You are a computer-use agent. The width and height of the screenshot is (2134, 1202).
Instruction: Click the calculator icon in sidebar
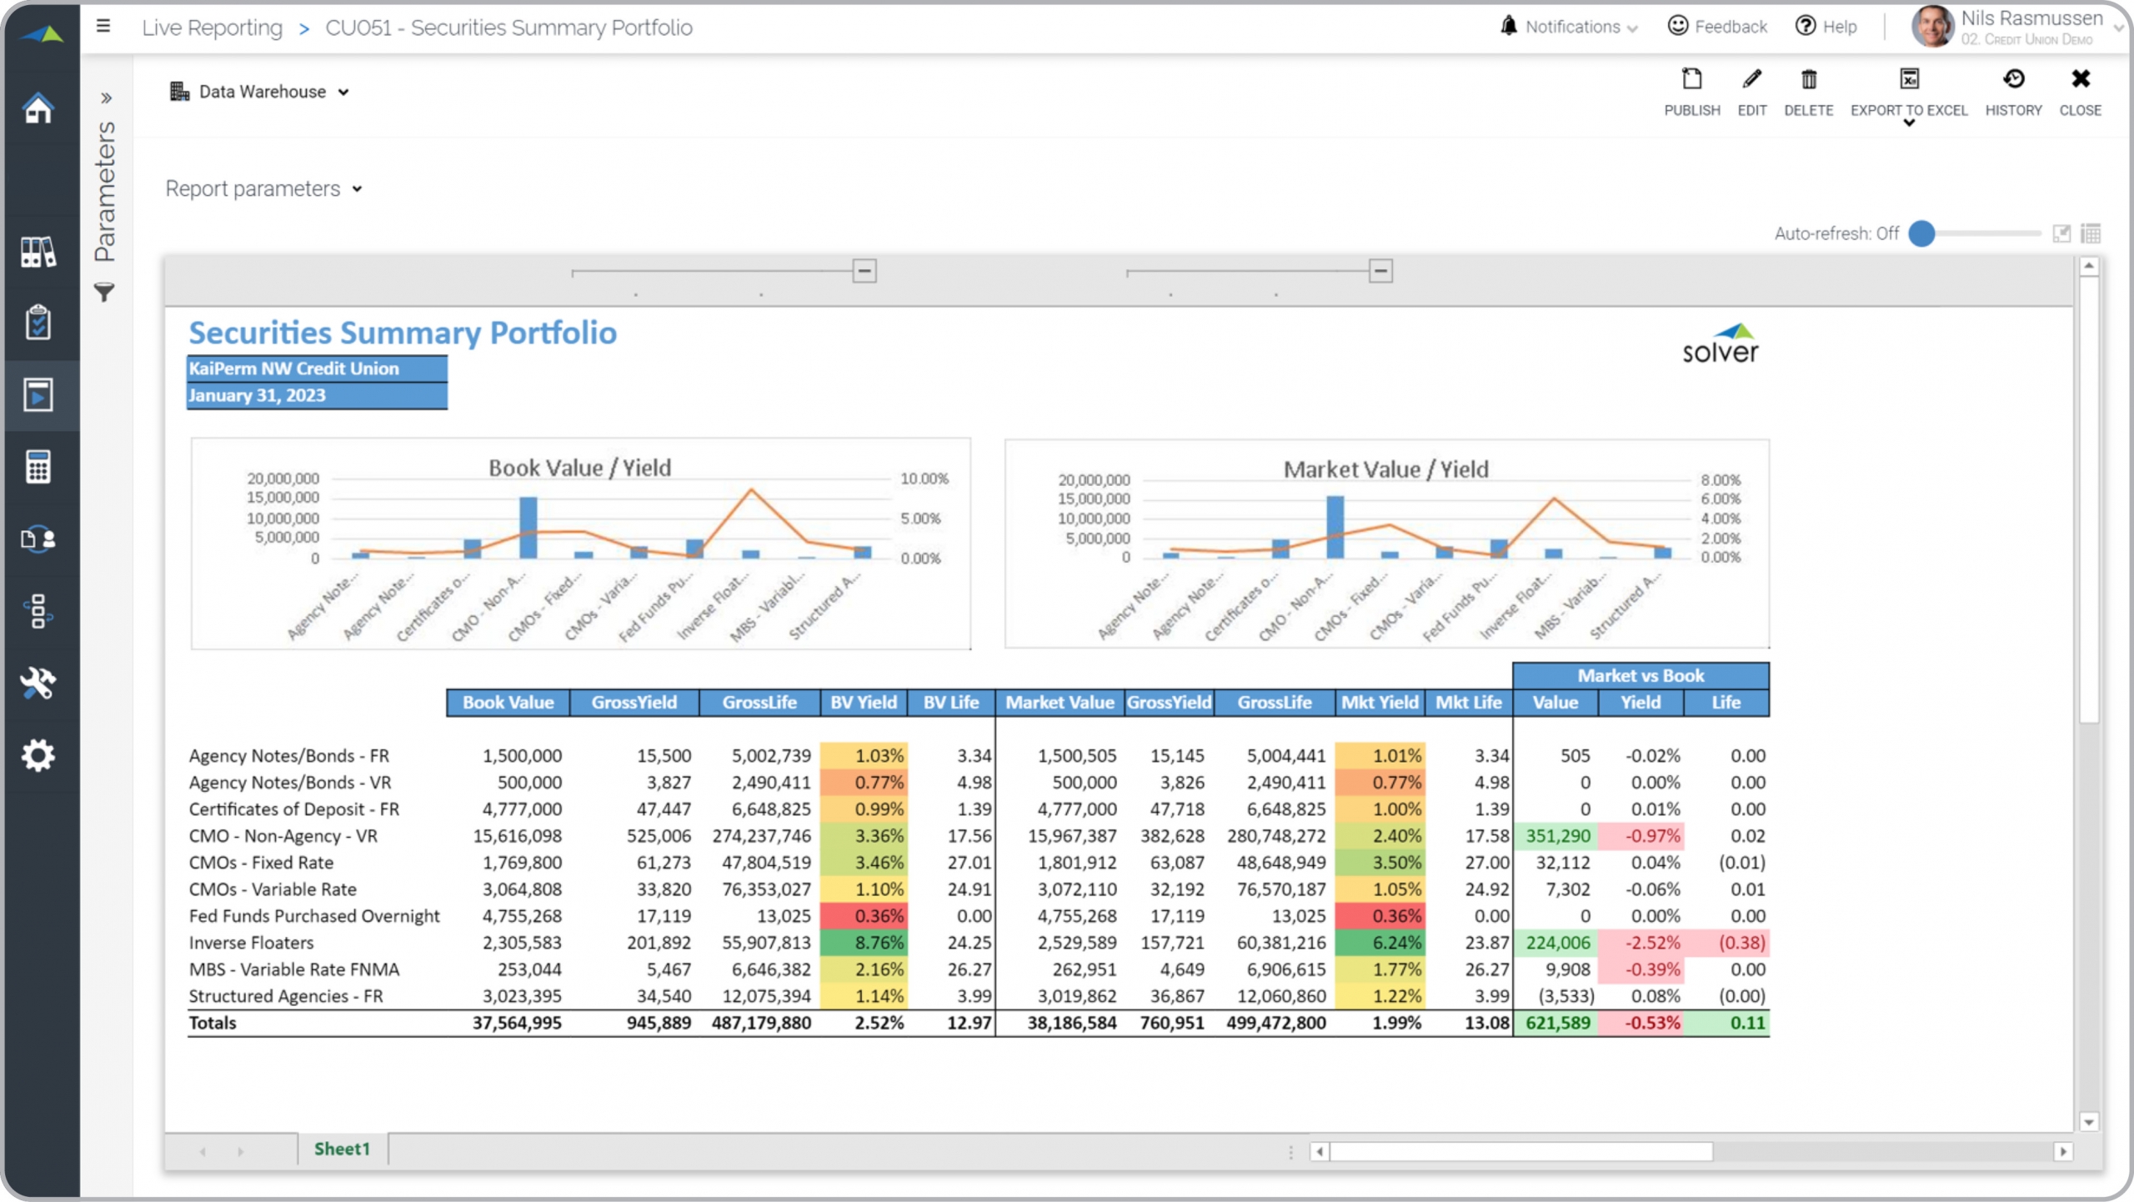pyautogui.click(x=38, y=467)
